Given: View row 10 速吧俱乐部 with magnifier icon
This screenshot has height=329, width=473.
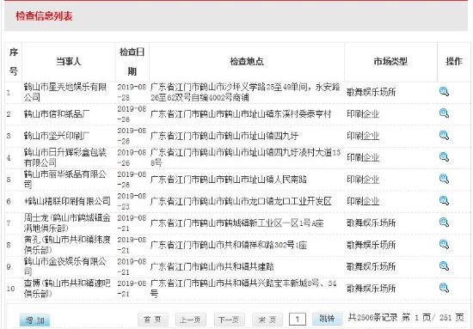Looking at the screenshot, I should tap(444, 288).
